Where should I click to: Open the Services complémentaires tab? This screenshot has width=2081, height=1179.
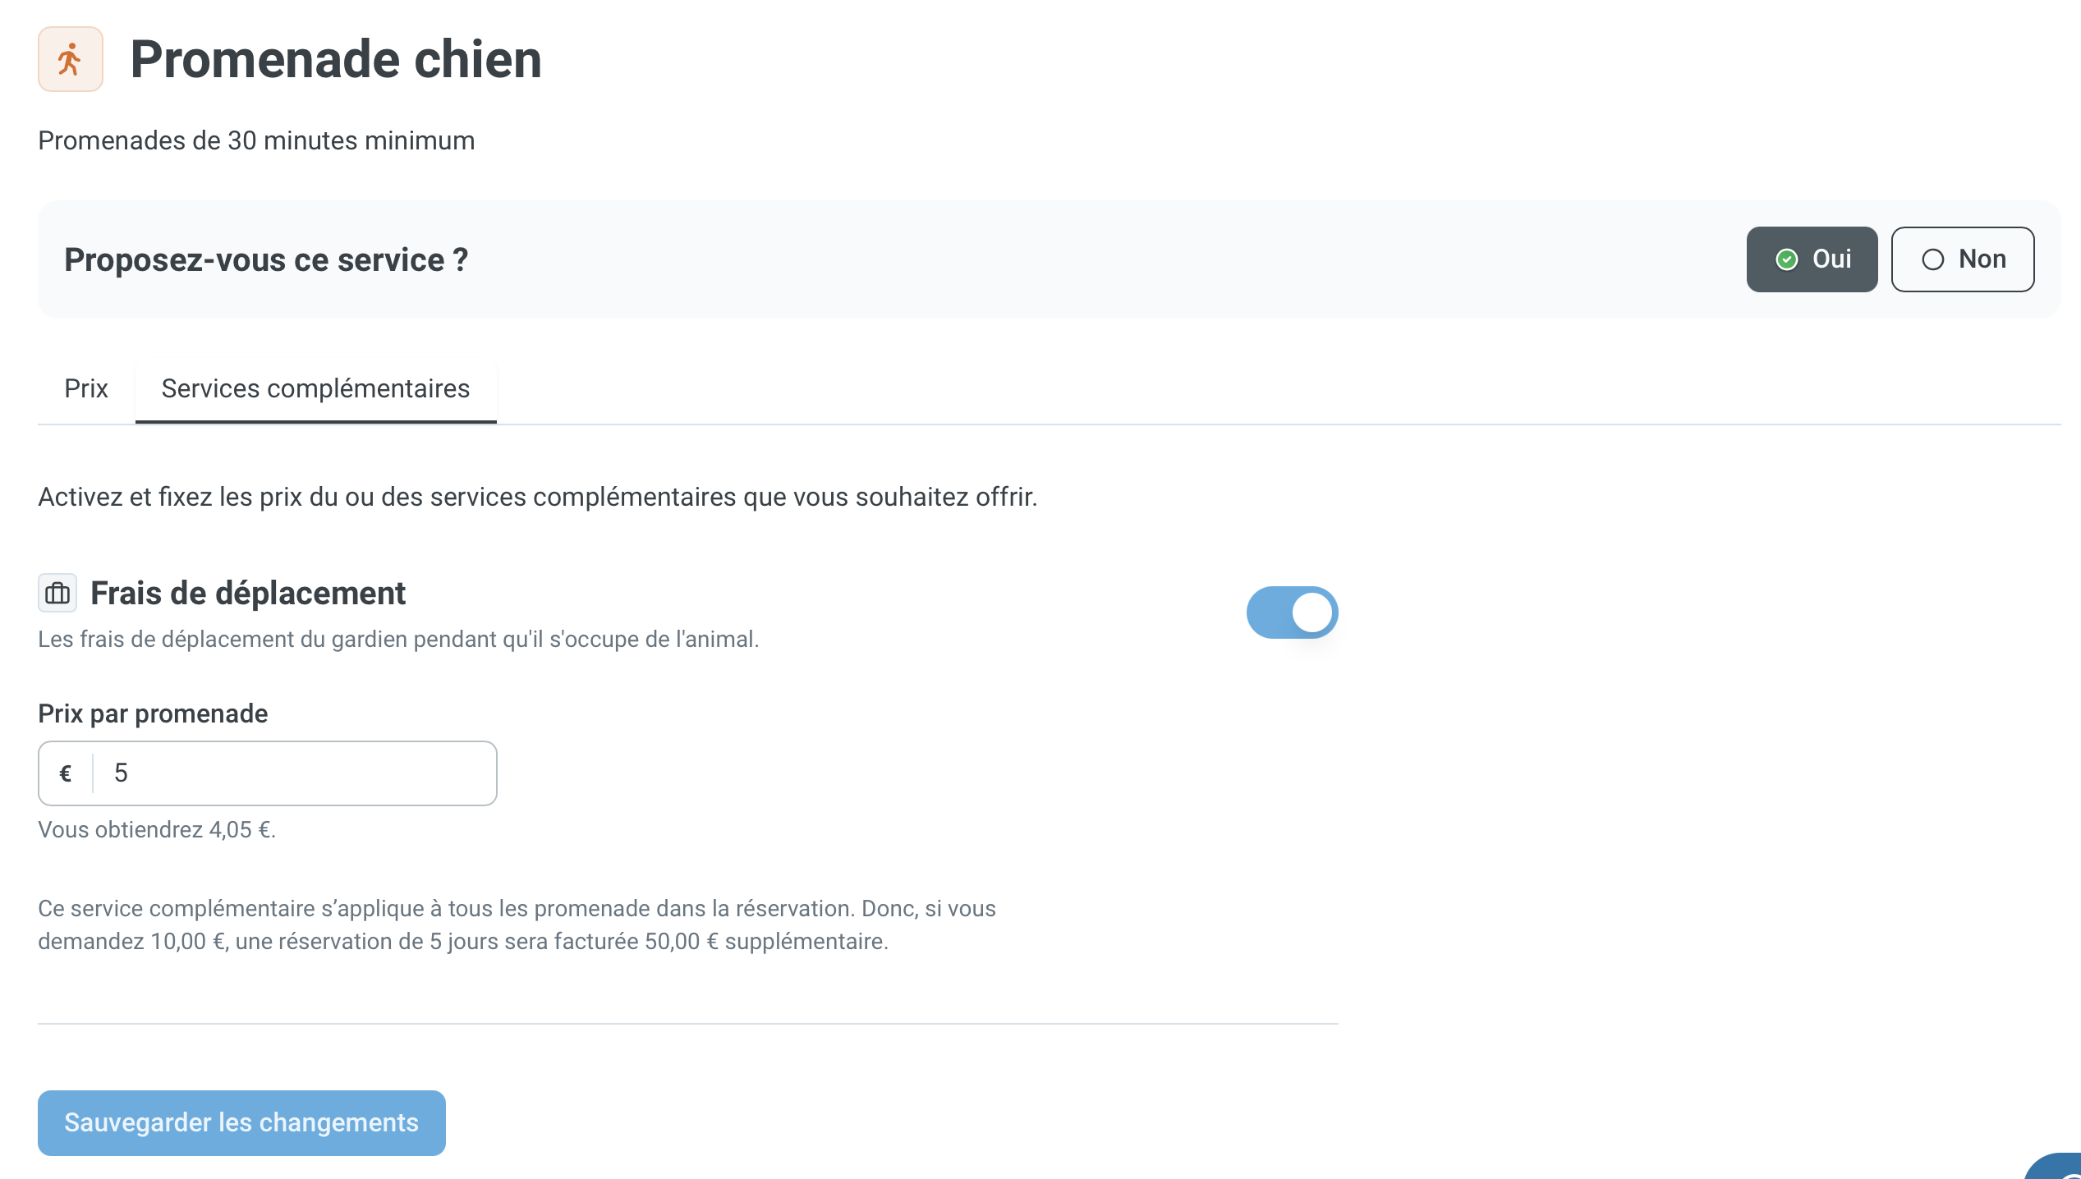tap(315, 388)
